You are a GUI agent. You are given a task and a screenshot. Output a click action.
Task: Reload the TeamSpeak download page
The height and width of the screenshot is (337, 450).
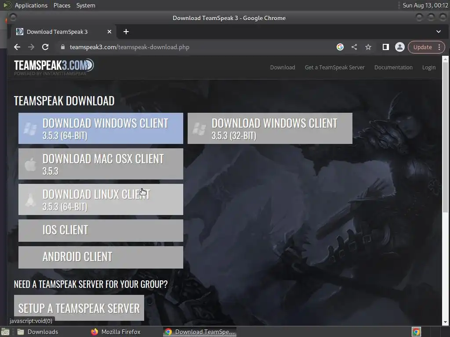pyautogui.click(x=45, y=47)
